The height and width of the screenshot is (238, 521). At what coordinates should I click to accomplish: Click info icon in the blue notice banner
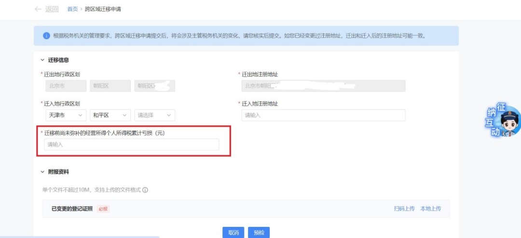pos(46,36)
